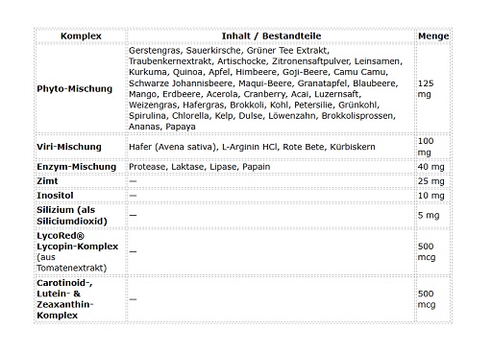Click the 25 mg amount for Zimt
492x353 pixels.
click(x=430, y=181)
